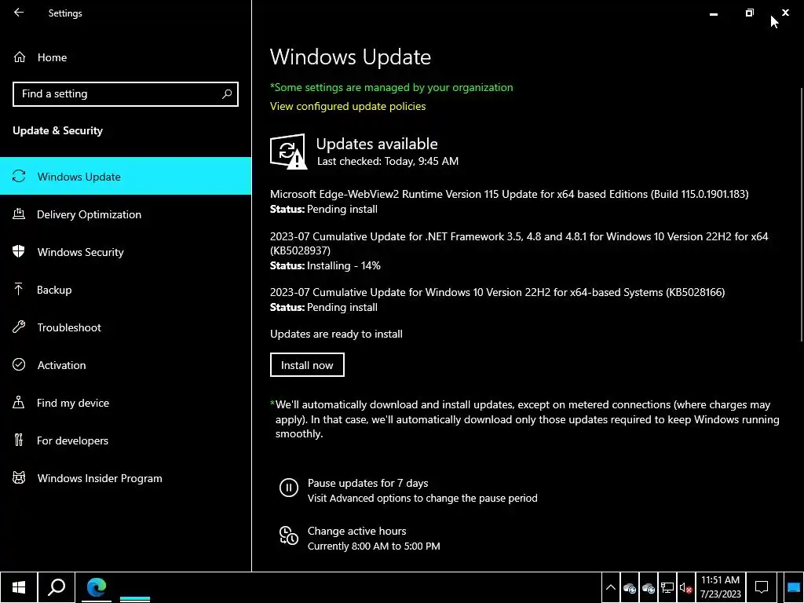Click the magnifier icon in search box
The width and height of the screenshot is (804, 603).
coord(227,94)
